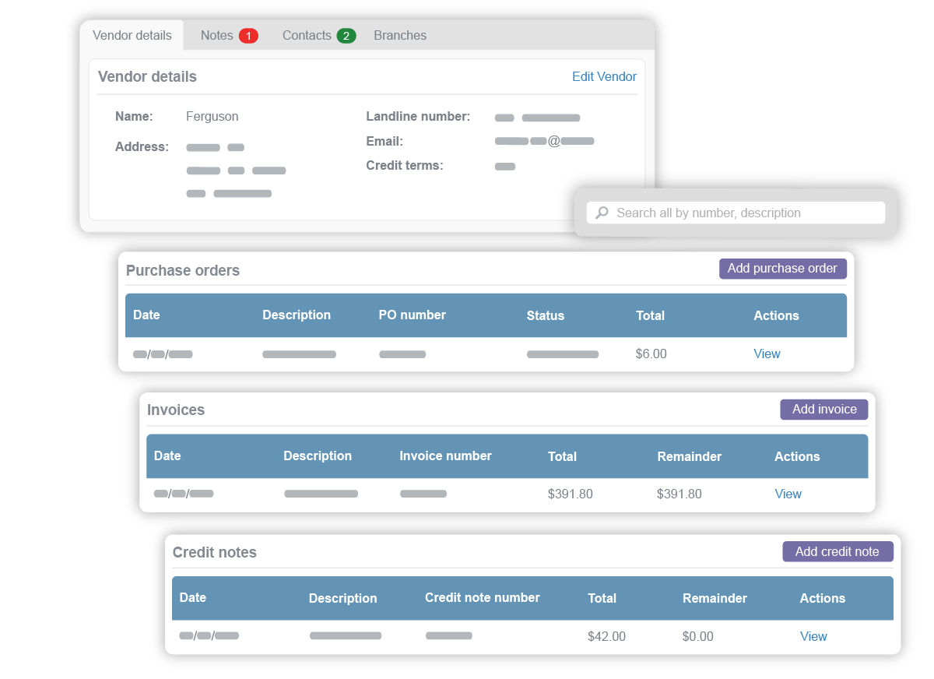The height and width of the screenshot is (679, 934).
Task: Sort invoices by Invoice number header
Action: [x=445, y=456]
